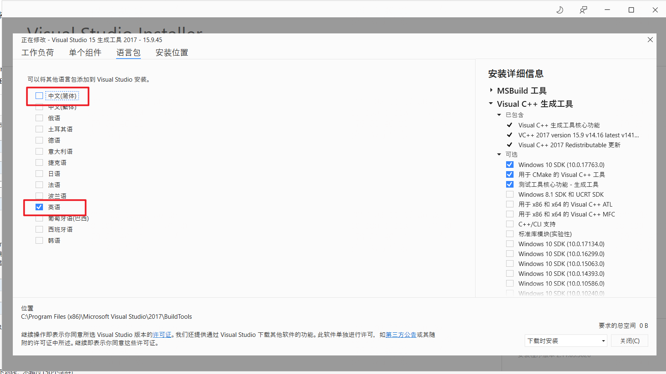Collapse the 可选 section
This screenshot has height=374, width=666.
pyautogui.click(x=499, y=155)
